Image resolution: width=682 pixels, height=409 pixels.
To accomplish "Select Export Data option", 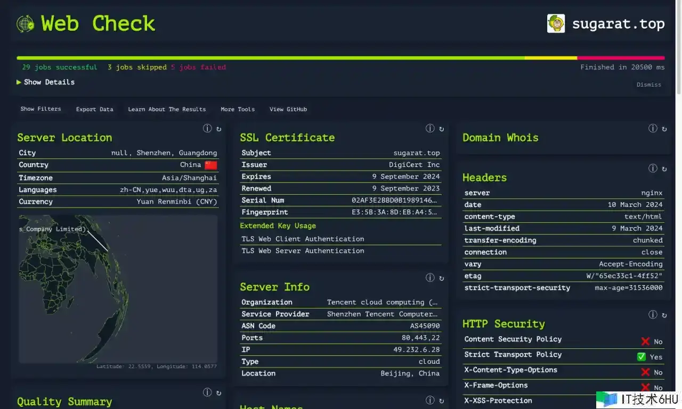I will pos(94,109).
